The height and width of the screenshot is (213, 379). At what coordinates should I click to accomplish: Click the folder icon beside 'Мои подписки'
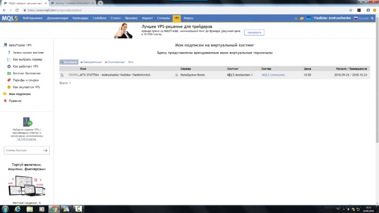coord(5,94)
